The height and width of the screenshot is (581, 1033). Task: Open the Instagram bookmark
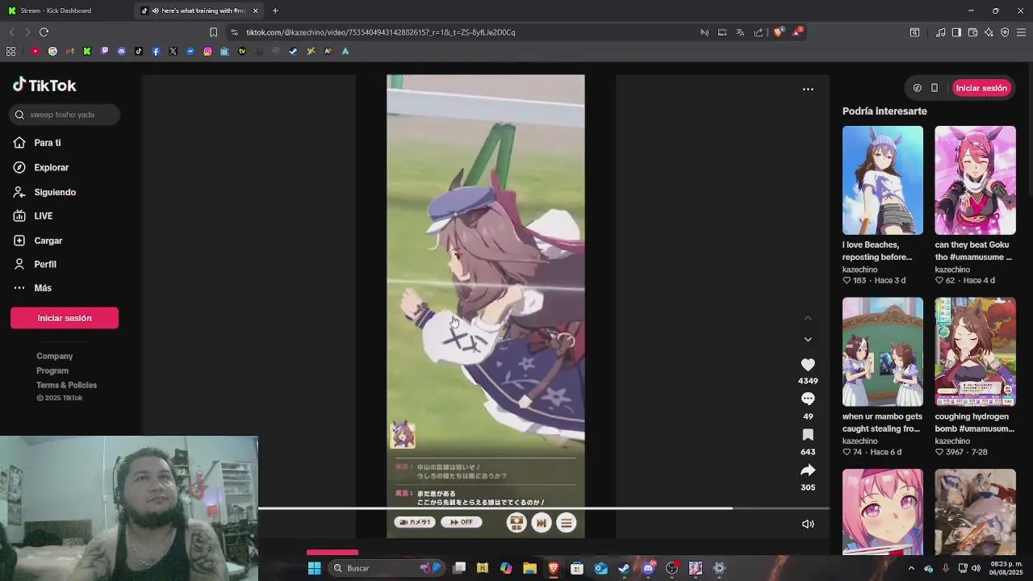(x=207, y=51)
